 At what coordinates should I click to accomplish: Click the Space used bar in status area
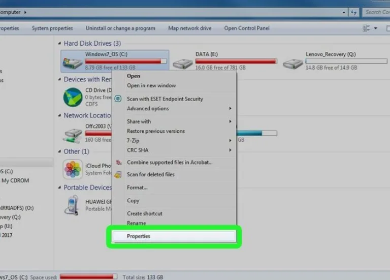[88, 276]
